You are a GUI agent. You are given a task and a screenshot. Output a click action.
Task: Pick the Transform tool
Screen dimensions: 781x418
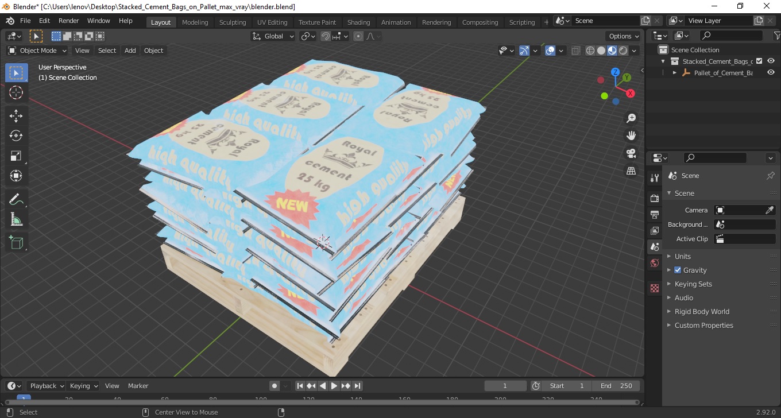pos(16,176)
